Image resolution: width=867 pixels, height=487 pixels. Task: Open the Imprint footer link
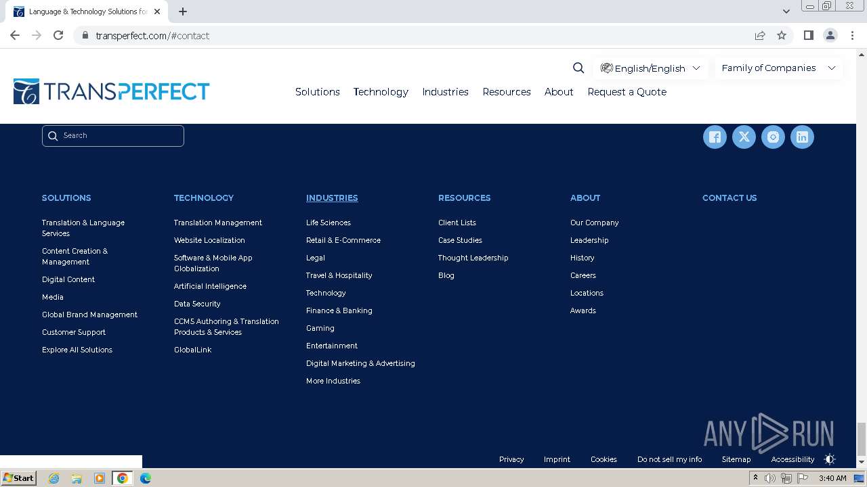pyautogui.click(x=557, y=459)
